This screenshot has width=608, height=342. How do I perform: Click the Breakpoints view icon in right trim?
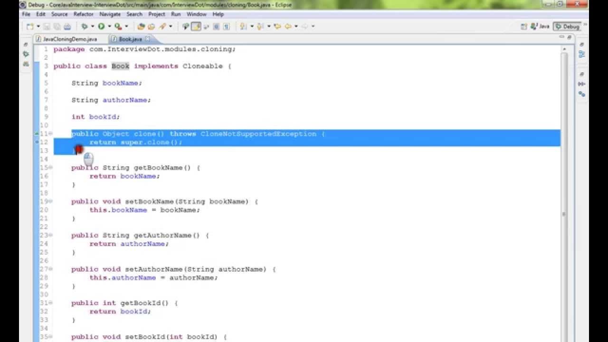(x=582, y=94)
